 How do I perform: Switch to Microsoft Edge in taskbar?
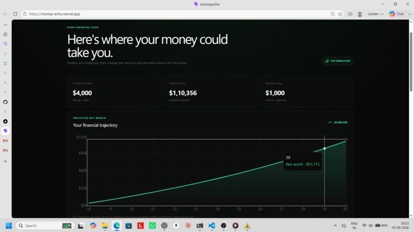click(117, 226)
